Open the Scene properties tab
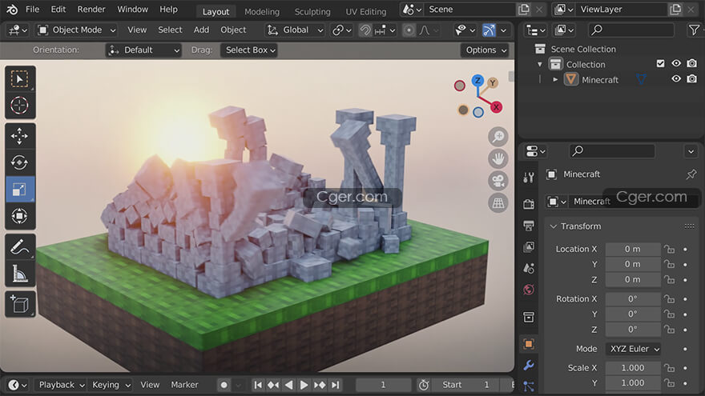Screen dimensions: 705x396 tap(529, 269)
